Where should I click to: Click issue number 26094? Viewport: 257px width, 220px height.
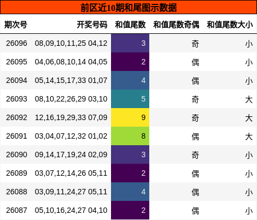click(16, 80)
